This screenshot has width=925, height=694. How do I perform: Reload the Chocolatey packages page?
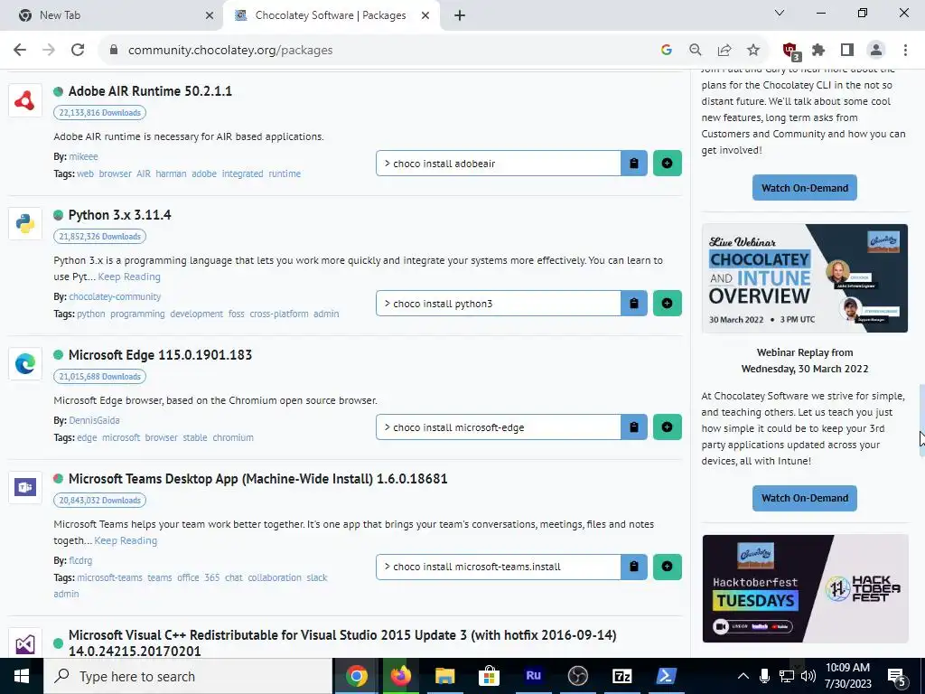click(x=78, y=51)
